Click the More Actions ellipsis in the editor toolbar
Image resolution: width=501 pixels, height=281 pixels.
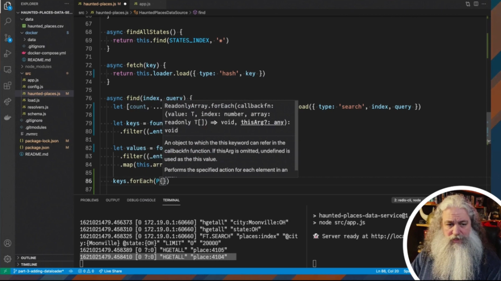click(483, 4)
